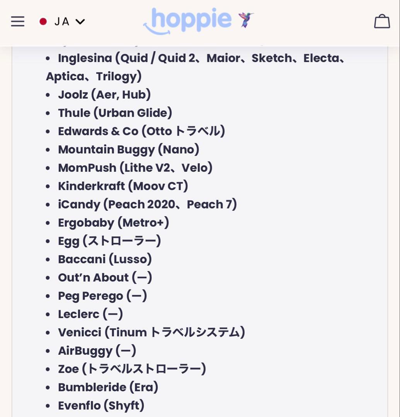Open the JA language selector dropdown
The height and width of the screenshot is (417, 400).
62,22
